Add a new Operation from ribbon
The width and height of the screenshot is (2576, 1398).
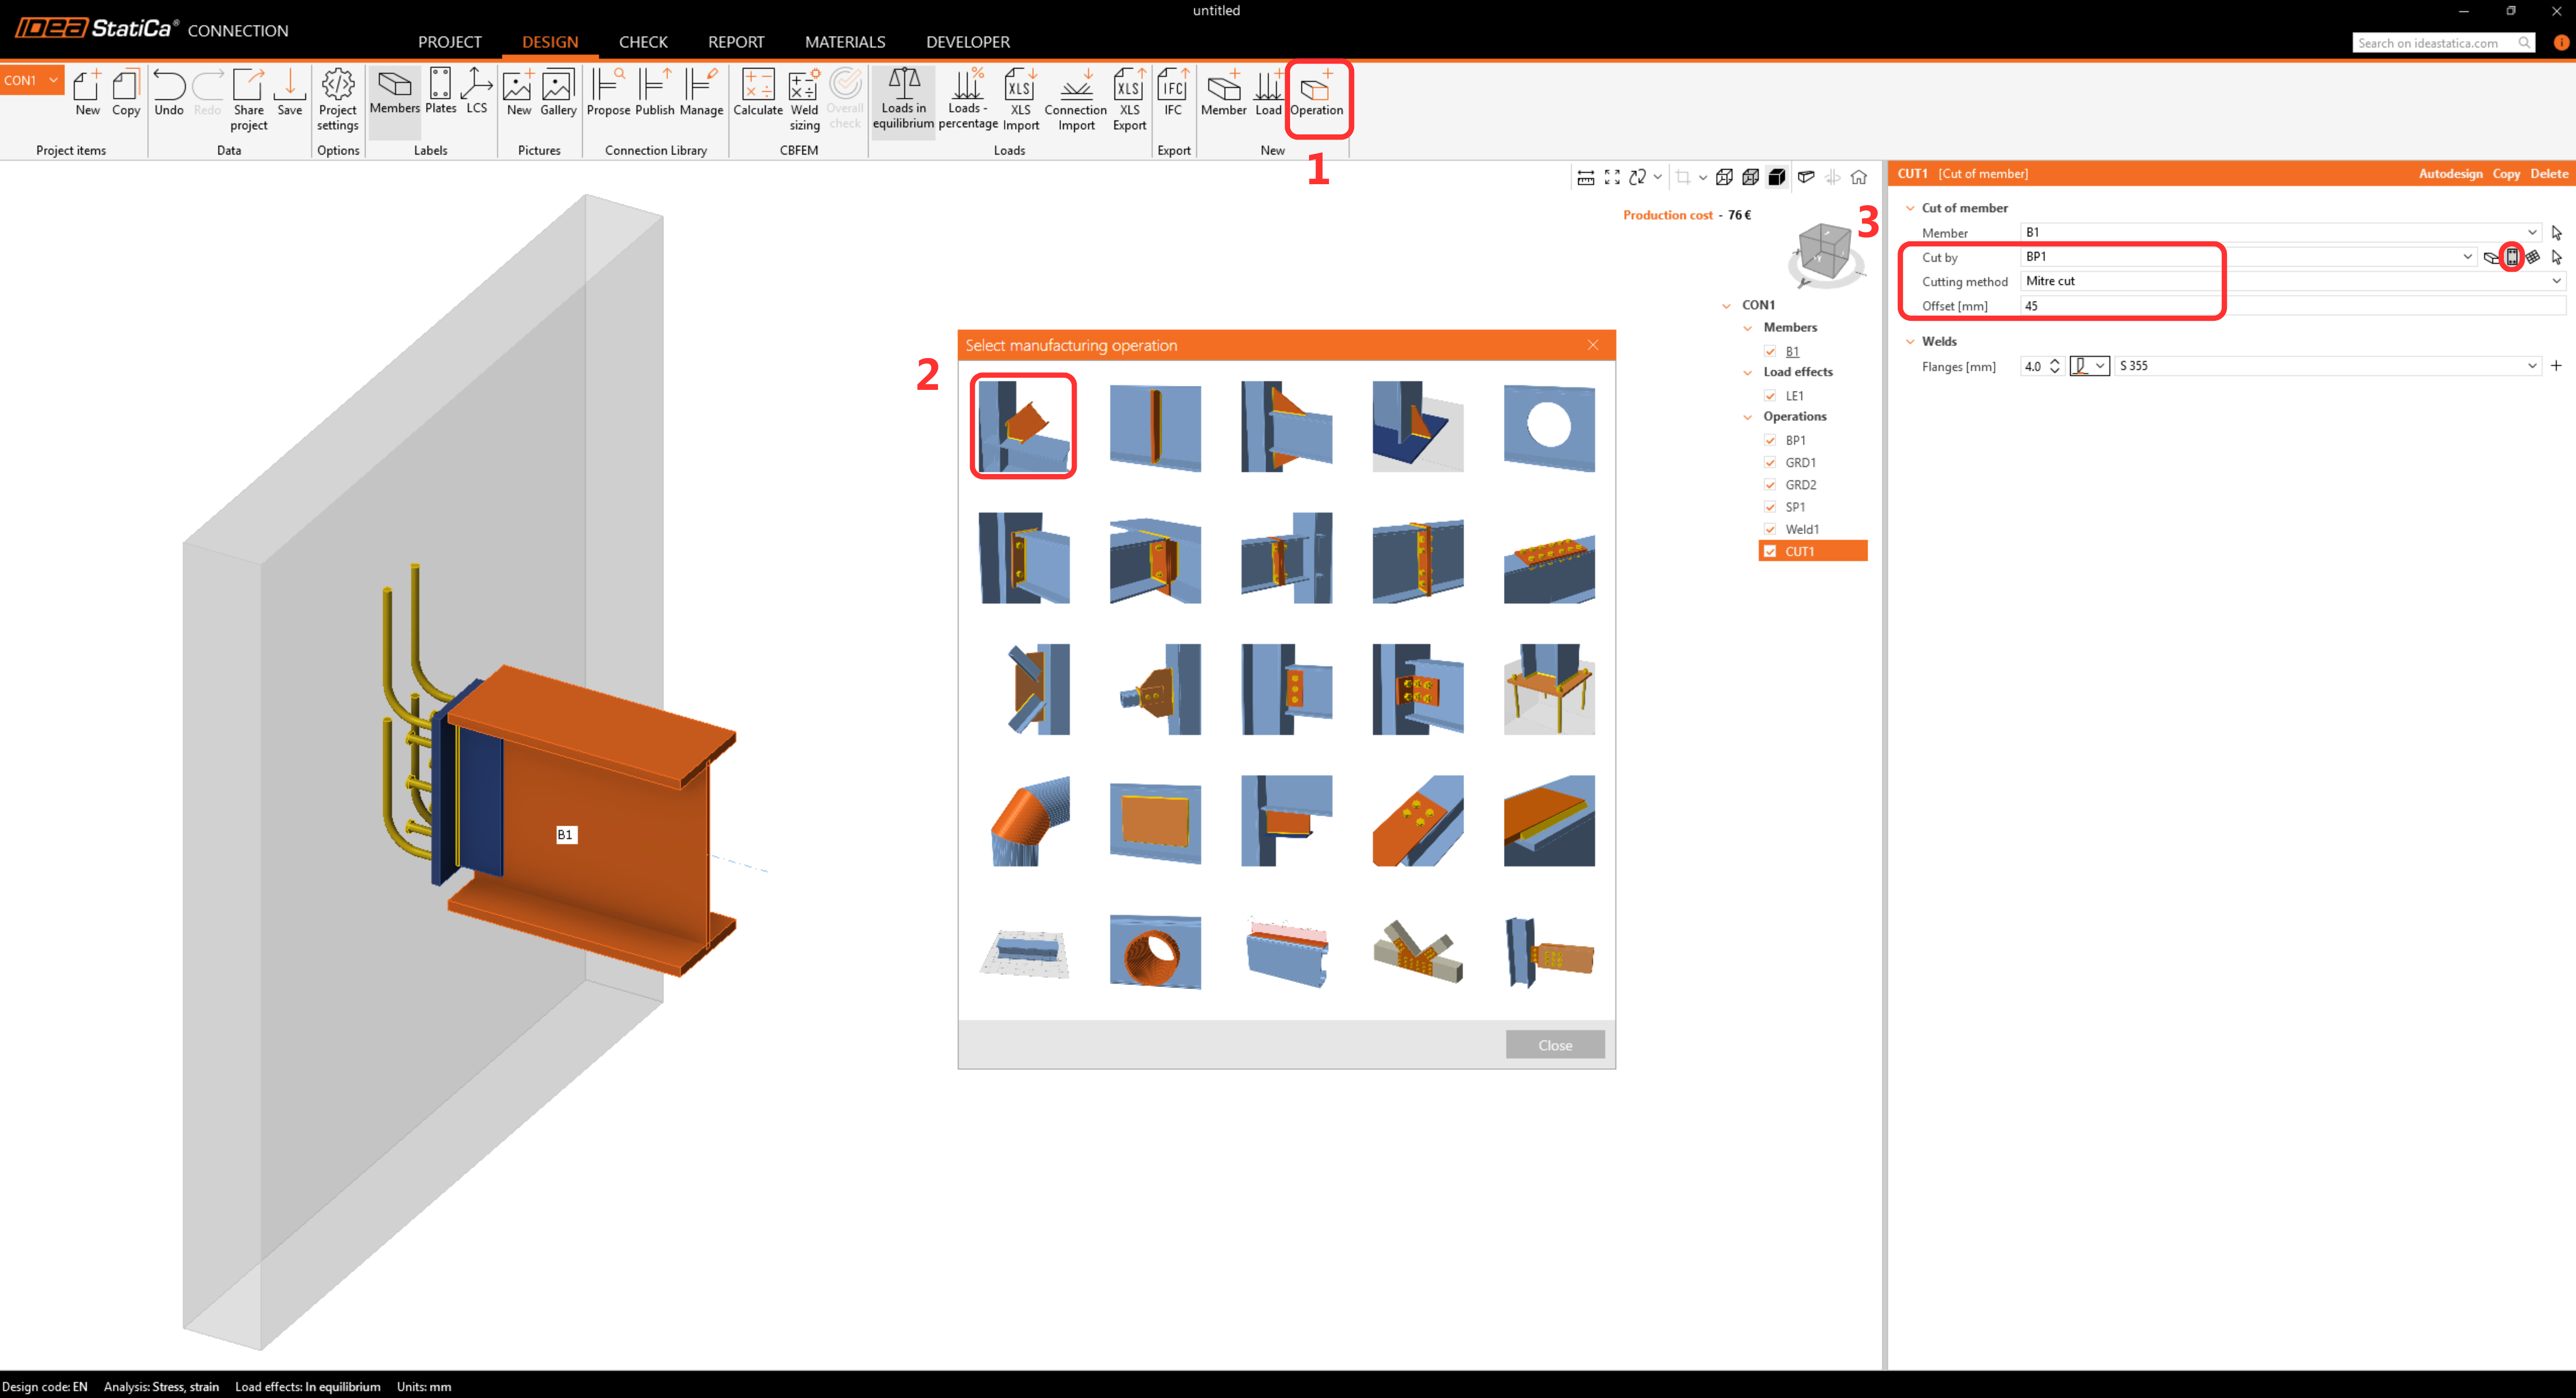click(x=1316, y=97)
